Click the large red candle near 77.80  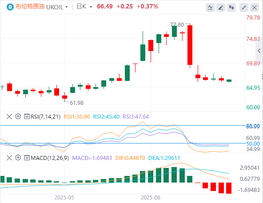coord(190,45)
